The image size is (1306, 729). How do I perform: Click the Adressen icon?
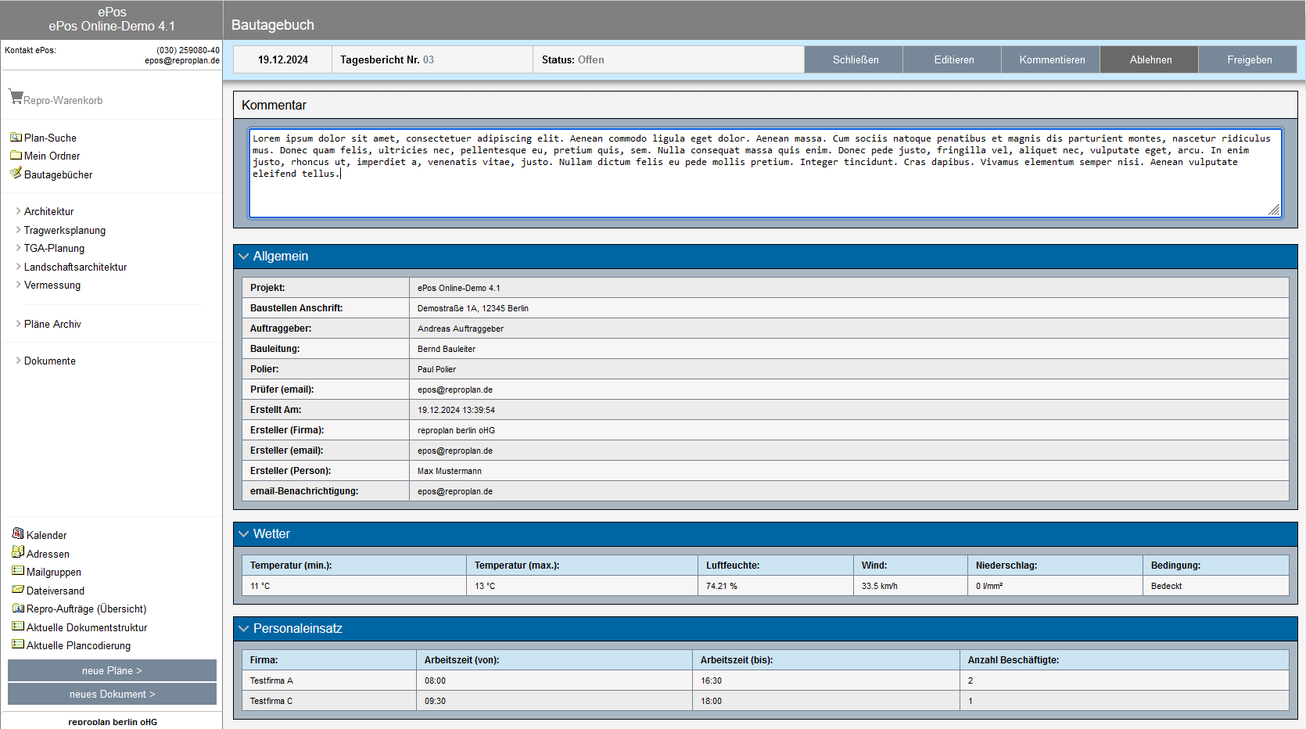pyautogui.click(x=18, y=552)
